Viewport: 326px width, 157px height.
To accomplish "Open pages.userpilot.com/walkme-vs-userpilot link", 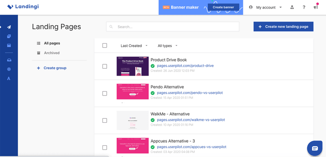I will point(191,120).
